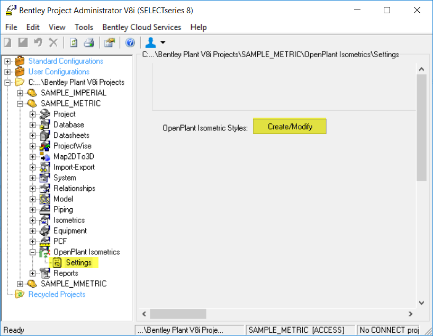Click the horizontal scrollbar thumb

click(178, 314)
